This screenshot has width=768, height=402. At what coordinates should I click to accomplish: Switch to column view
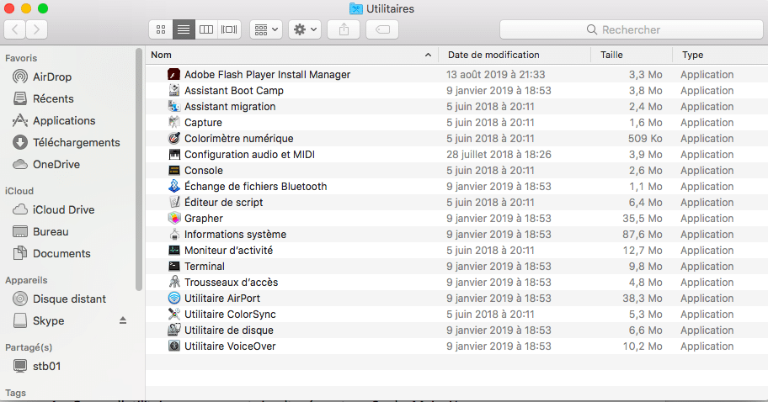point(206,29)
